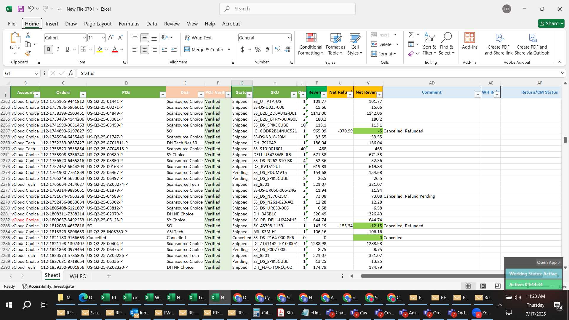Switch to the Formulas ribbon tab
569x320 pixels.
click(129, 24)
